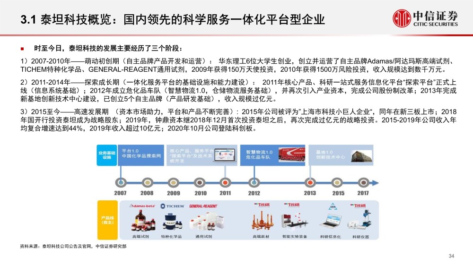Click the 平台1.0 中国化学品搜索网 box
Screen dimensions: 473x266
141,155
